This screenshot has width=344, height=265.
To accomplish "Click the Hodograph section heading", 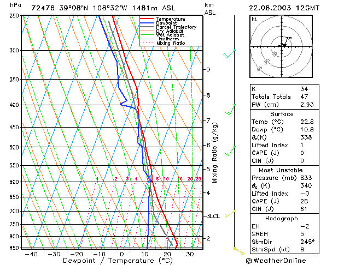I will (282, 219).
